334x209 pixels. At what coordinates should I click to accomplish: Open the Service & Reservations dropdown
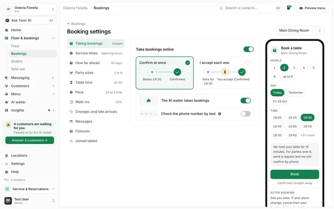click(x=29, y=189)
